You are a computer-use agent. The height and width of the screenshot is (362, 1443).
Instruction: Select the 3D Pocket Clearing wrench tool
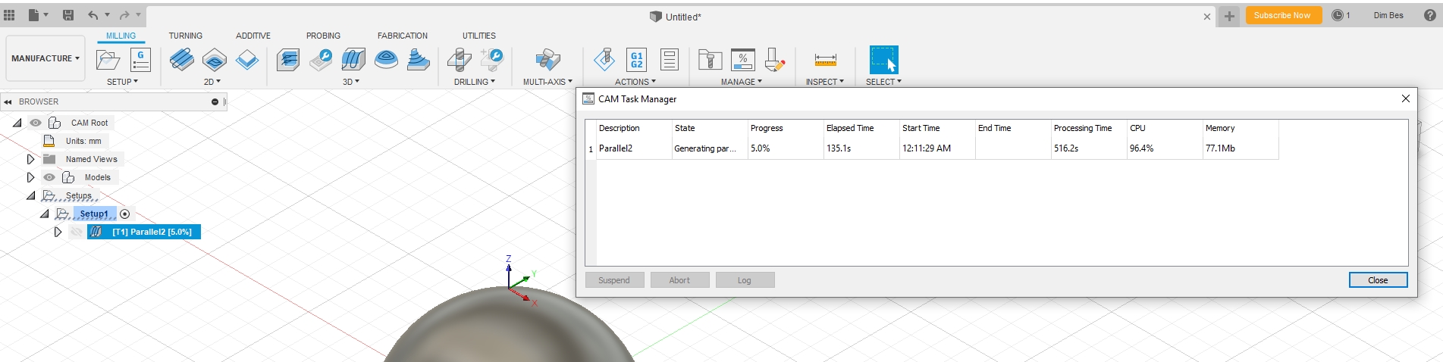(x=321, y=59)
